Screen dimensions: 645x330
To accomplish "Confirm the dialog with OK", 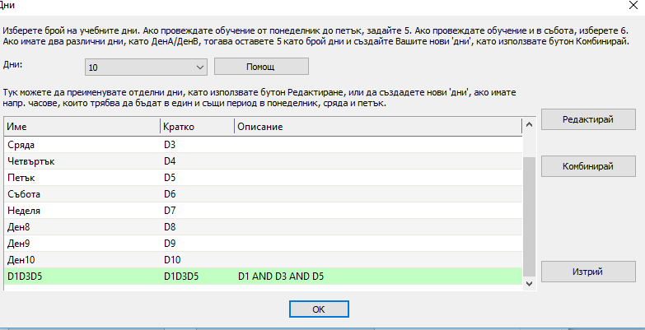I will pos(318,309).
